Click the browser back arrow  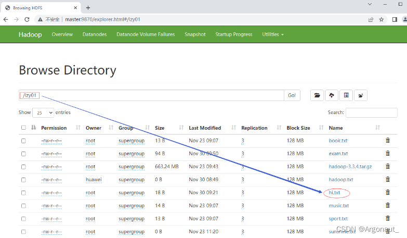pos(6,19)
